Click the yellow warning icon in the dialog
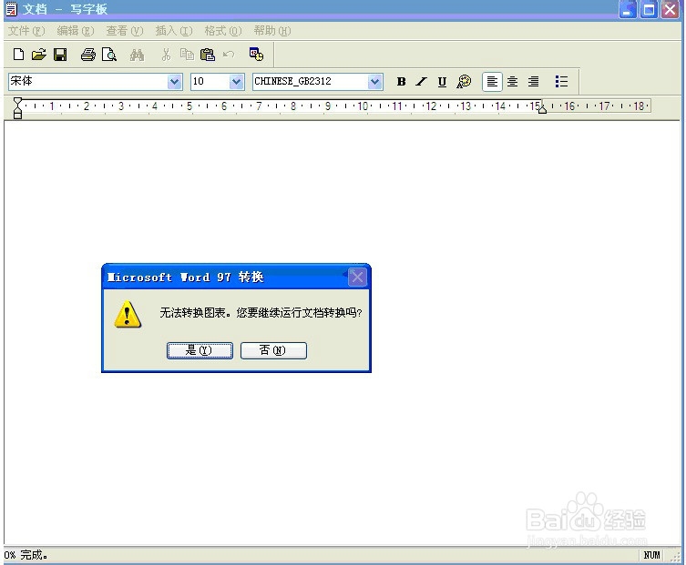The width and height of the screenshot is (686, 565). 128,314
